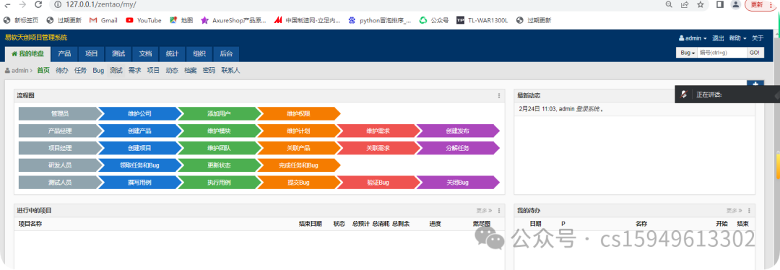This screenshot has height=270, width=780.
Task: Open the 地图 maps bookmark
Action: pos(181,20)
